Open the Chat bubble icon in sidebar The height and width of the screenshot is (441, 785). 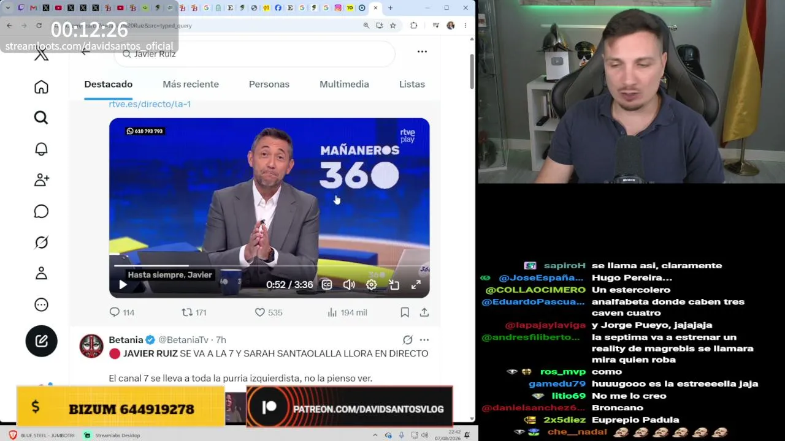click(41, 211)
